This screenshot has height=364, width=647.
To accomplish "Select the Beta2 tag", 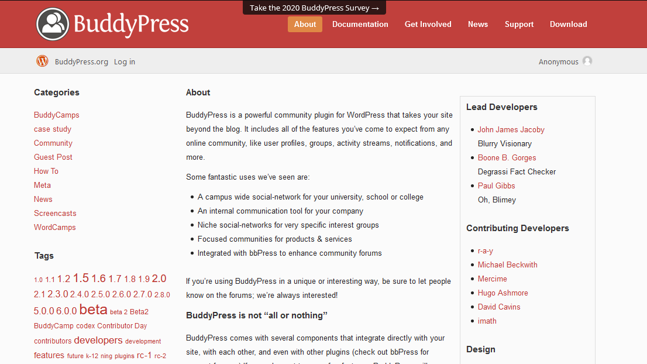I will pos(139,311).
